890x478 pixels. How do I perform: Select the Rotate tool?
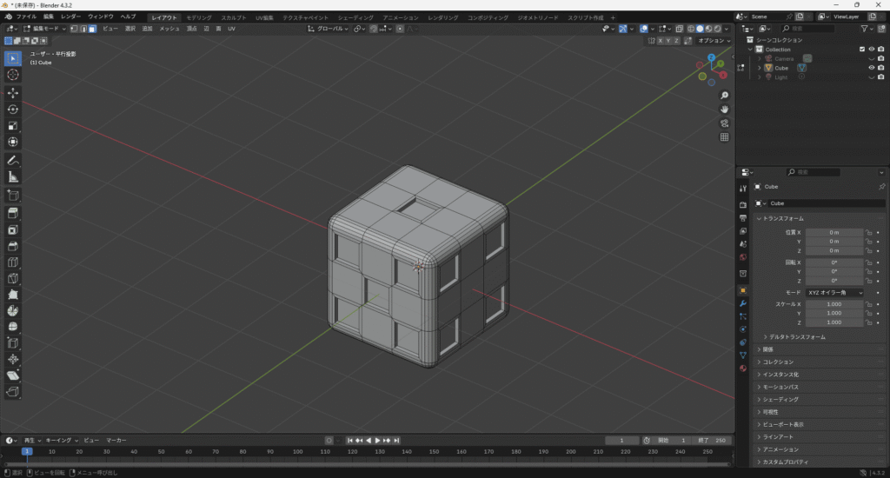pyautogui.click(x=12, y=109)
